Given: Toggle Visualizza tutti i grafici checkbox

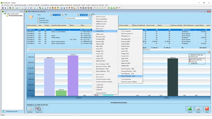Looking at the screenshot, I should (x=5, y=111).
